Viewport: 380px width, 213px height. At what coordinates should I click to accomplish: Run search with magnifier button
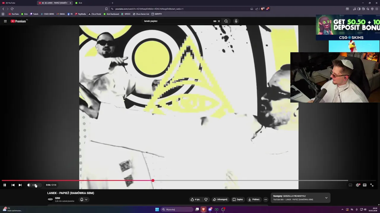[x=226, y=21]
